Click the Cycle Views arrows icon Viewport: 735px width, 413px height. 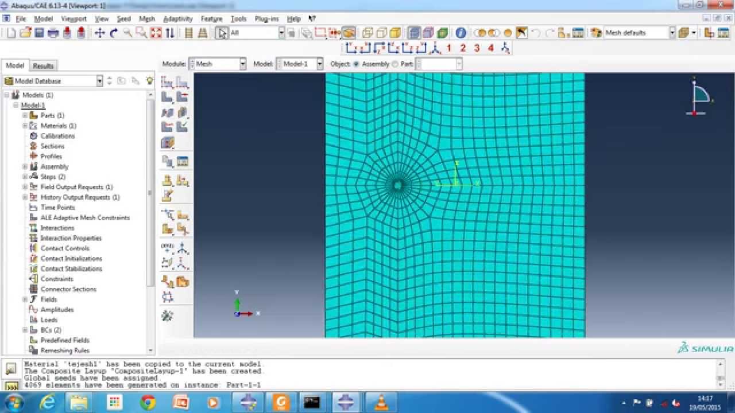[x=170, y=33]
